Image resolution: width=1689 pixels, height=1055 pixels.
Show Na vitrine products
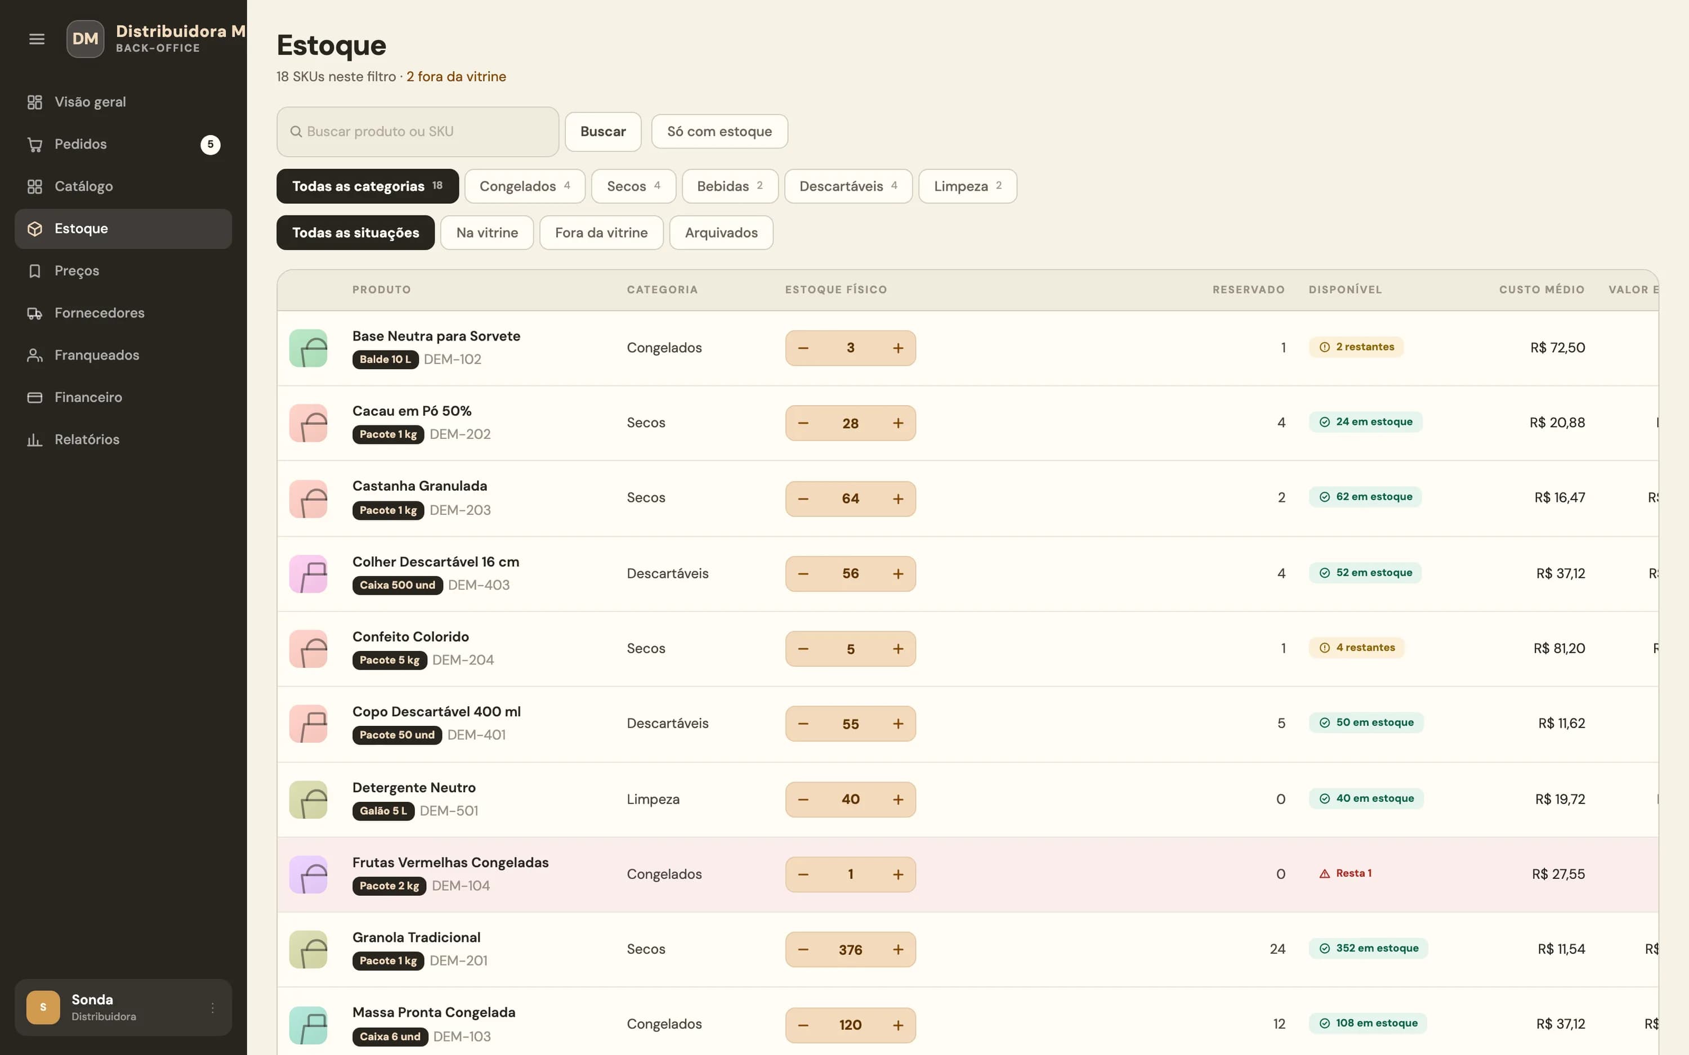pos(486,233)
